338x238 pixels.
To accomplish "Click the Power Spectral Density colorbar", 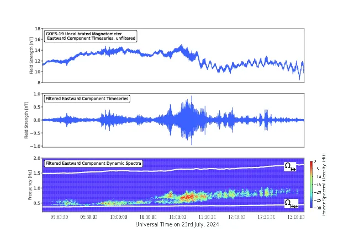I will click(x=311, y=184).
